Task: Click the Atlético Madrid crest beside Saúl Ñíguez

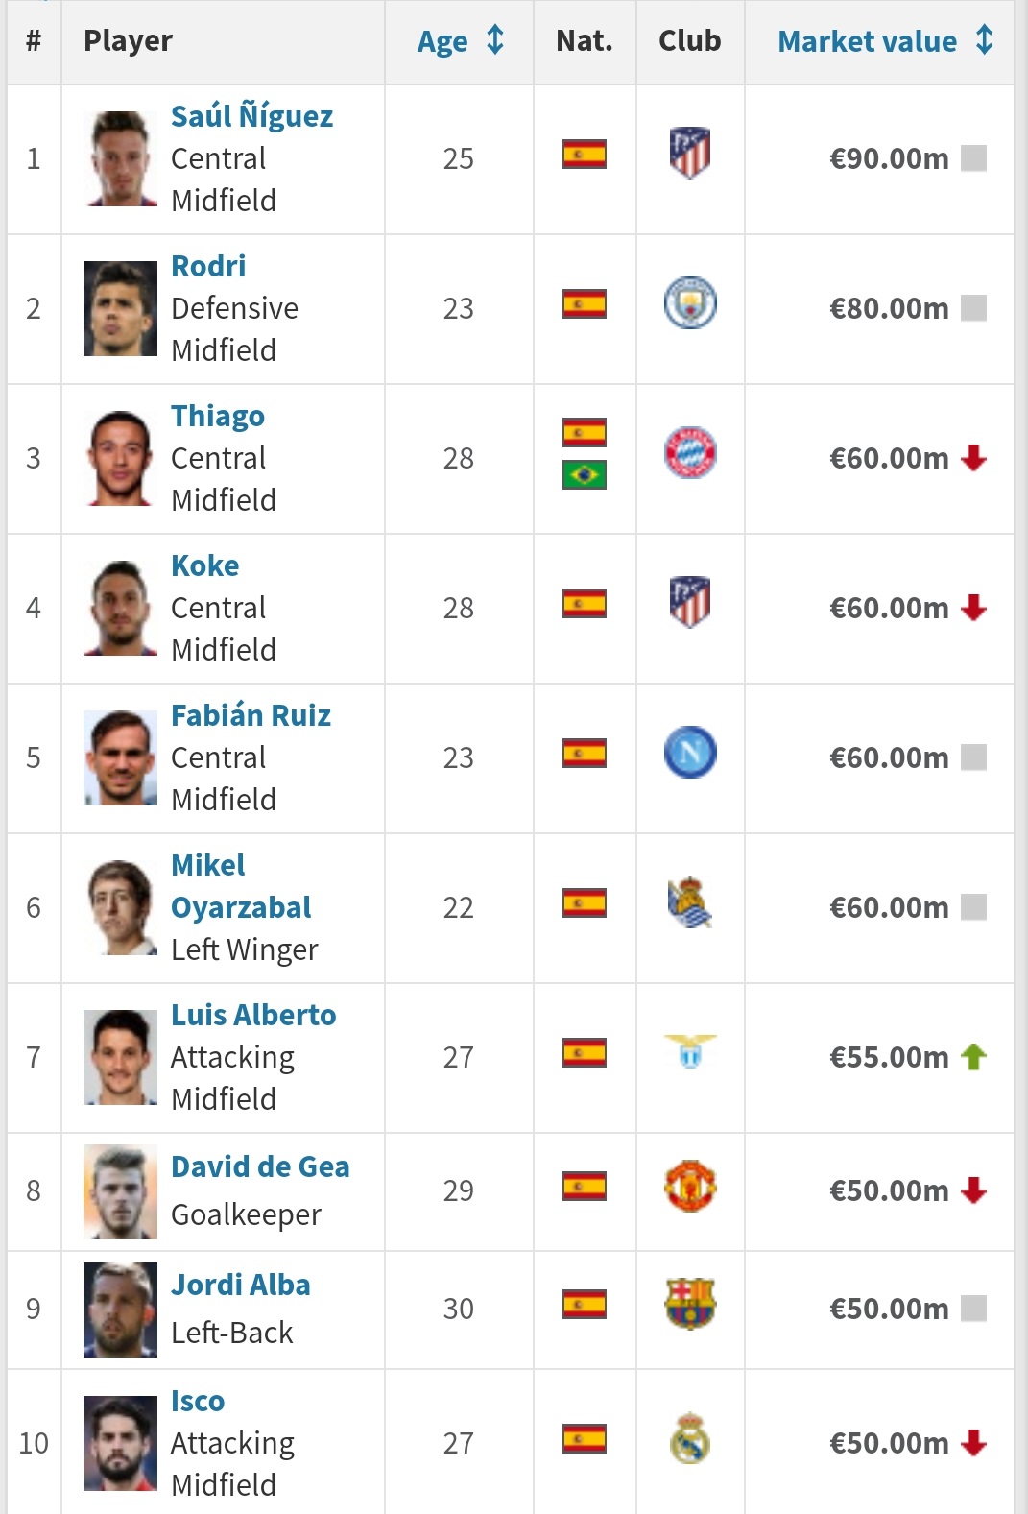Action: (x=689, y=154)
